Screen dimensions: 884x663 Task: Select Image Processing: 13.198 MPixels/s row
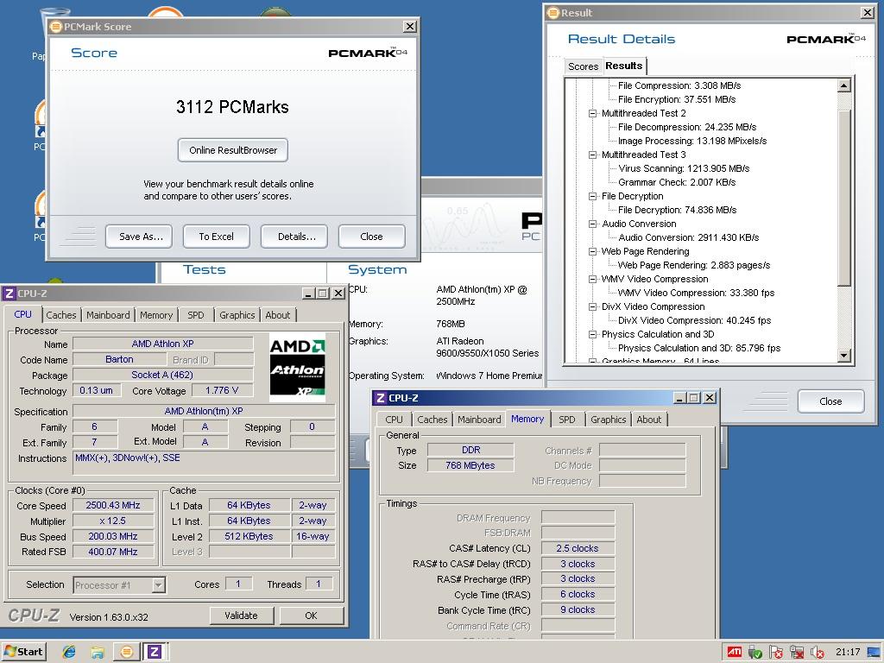click(x=692, y=141)
